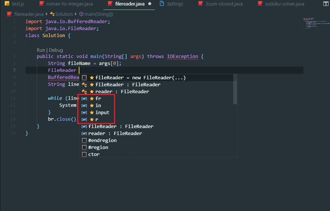This screenshot has width=330, height=211.
Task: Click the JS icon on test.js tab
Action: [7, 4]
